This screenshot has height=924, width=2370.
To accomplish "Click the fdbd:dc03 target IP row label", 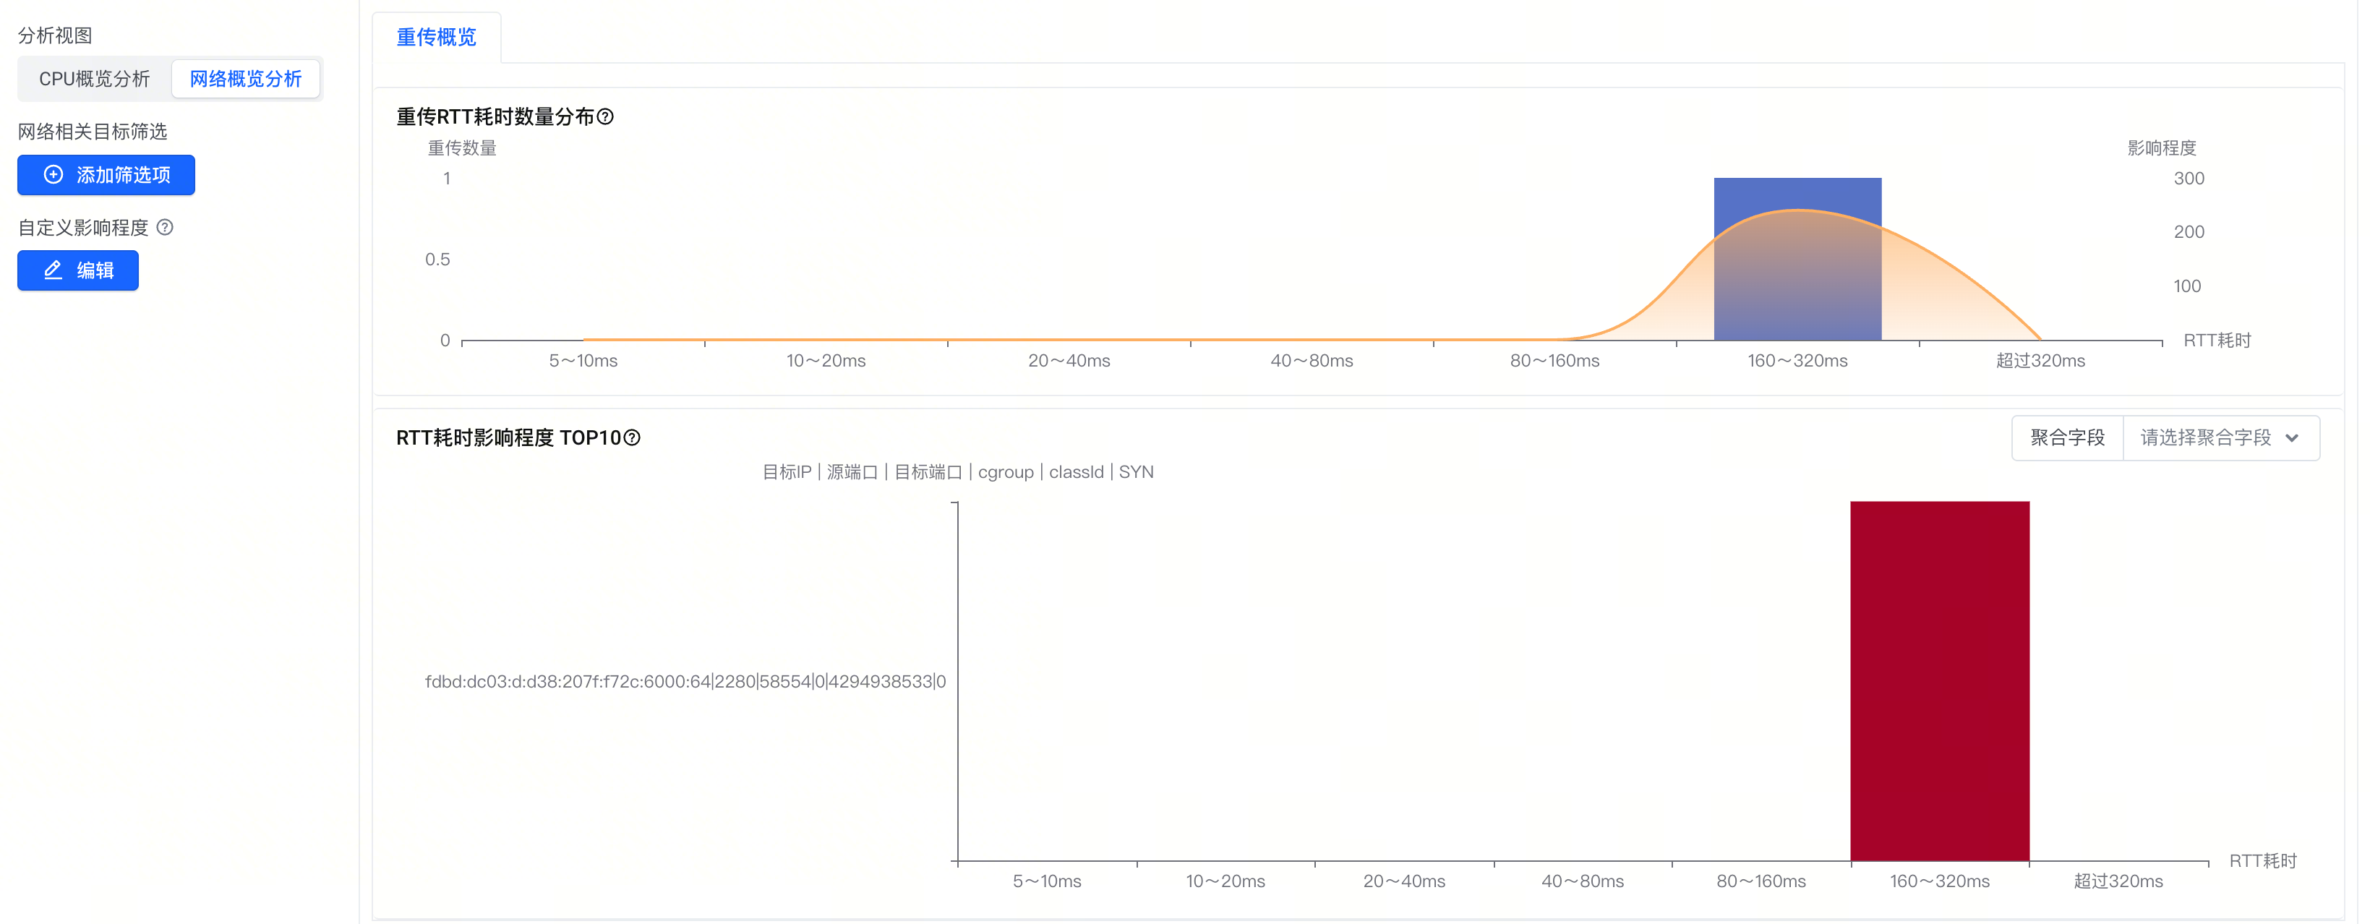I will (x=685, y=682).
